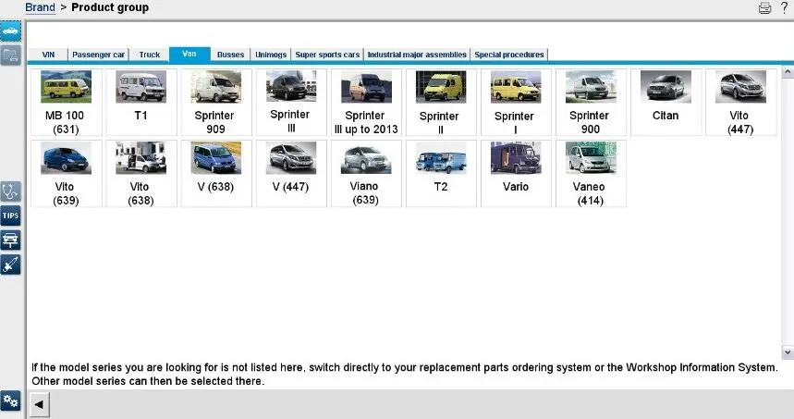Select the Sprinter I model

516,103
